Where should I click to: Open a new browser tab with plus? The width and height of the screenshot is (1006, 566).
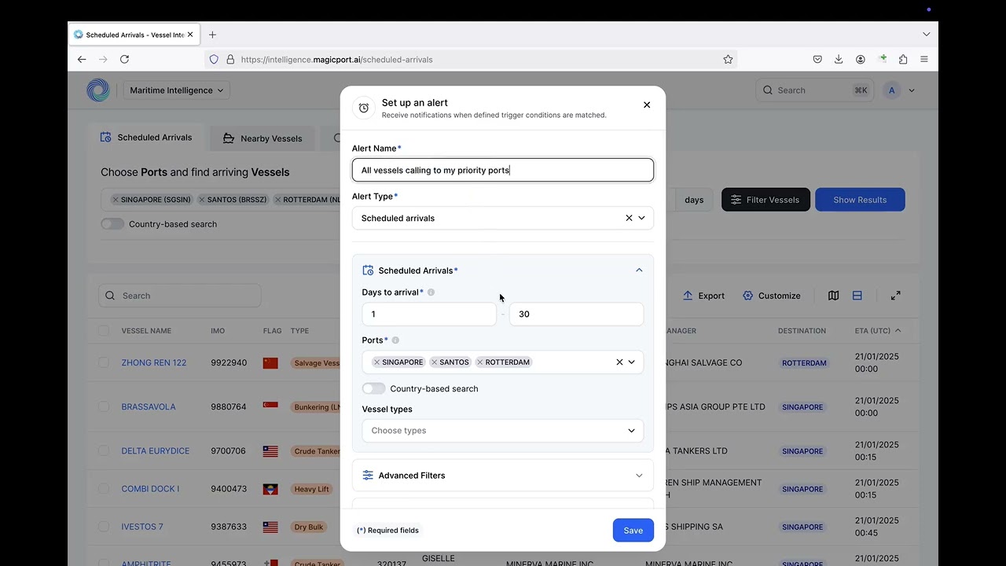(x=212, y=35)
